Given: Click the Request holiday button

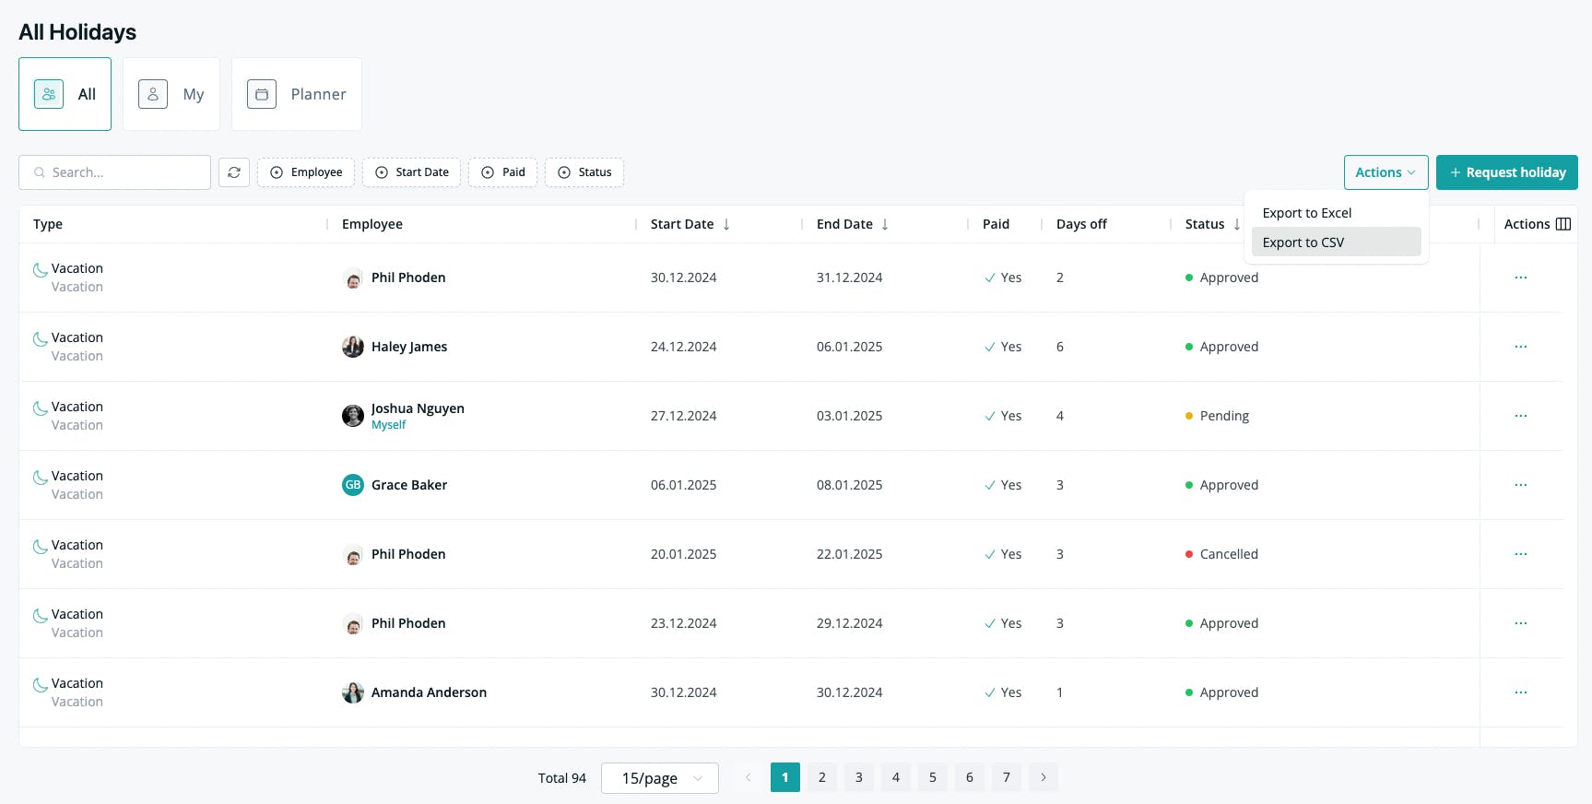Looking at the screenshot, I should (1507, 172).
